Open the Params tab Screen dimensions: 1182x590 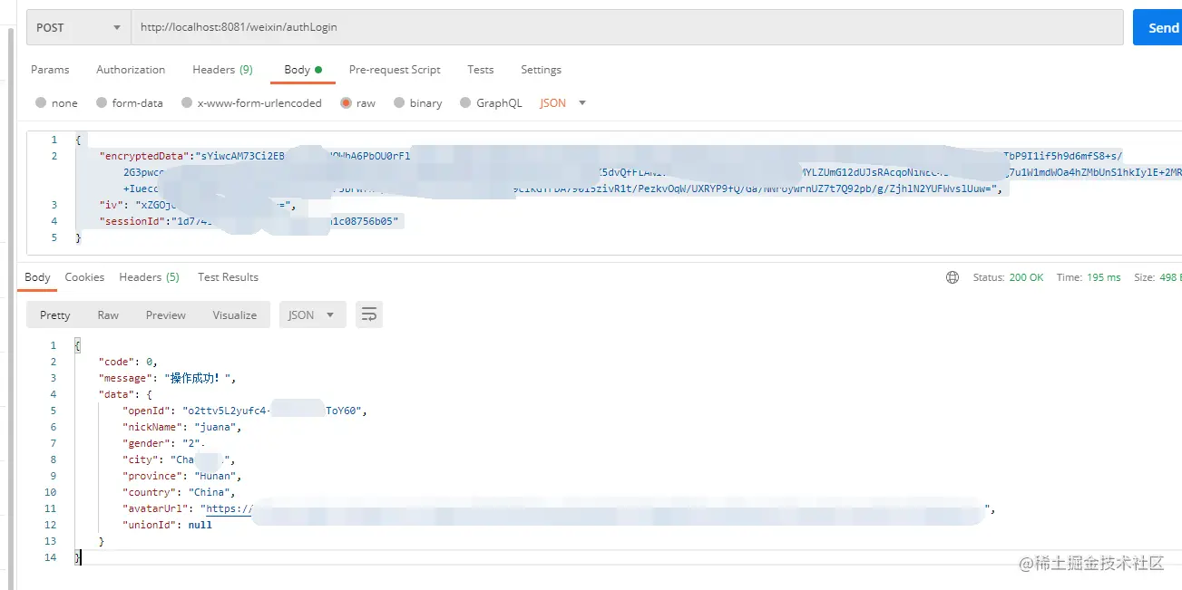(50, 70)
